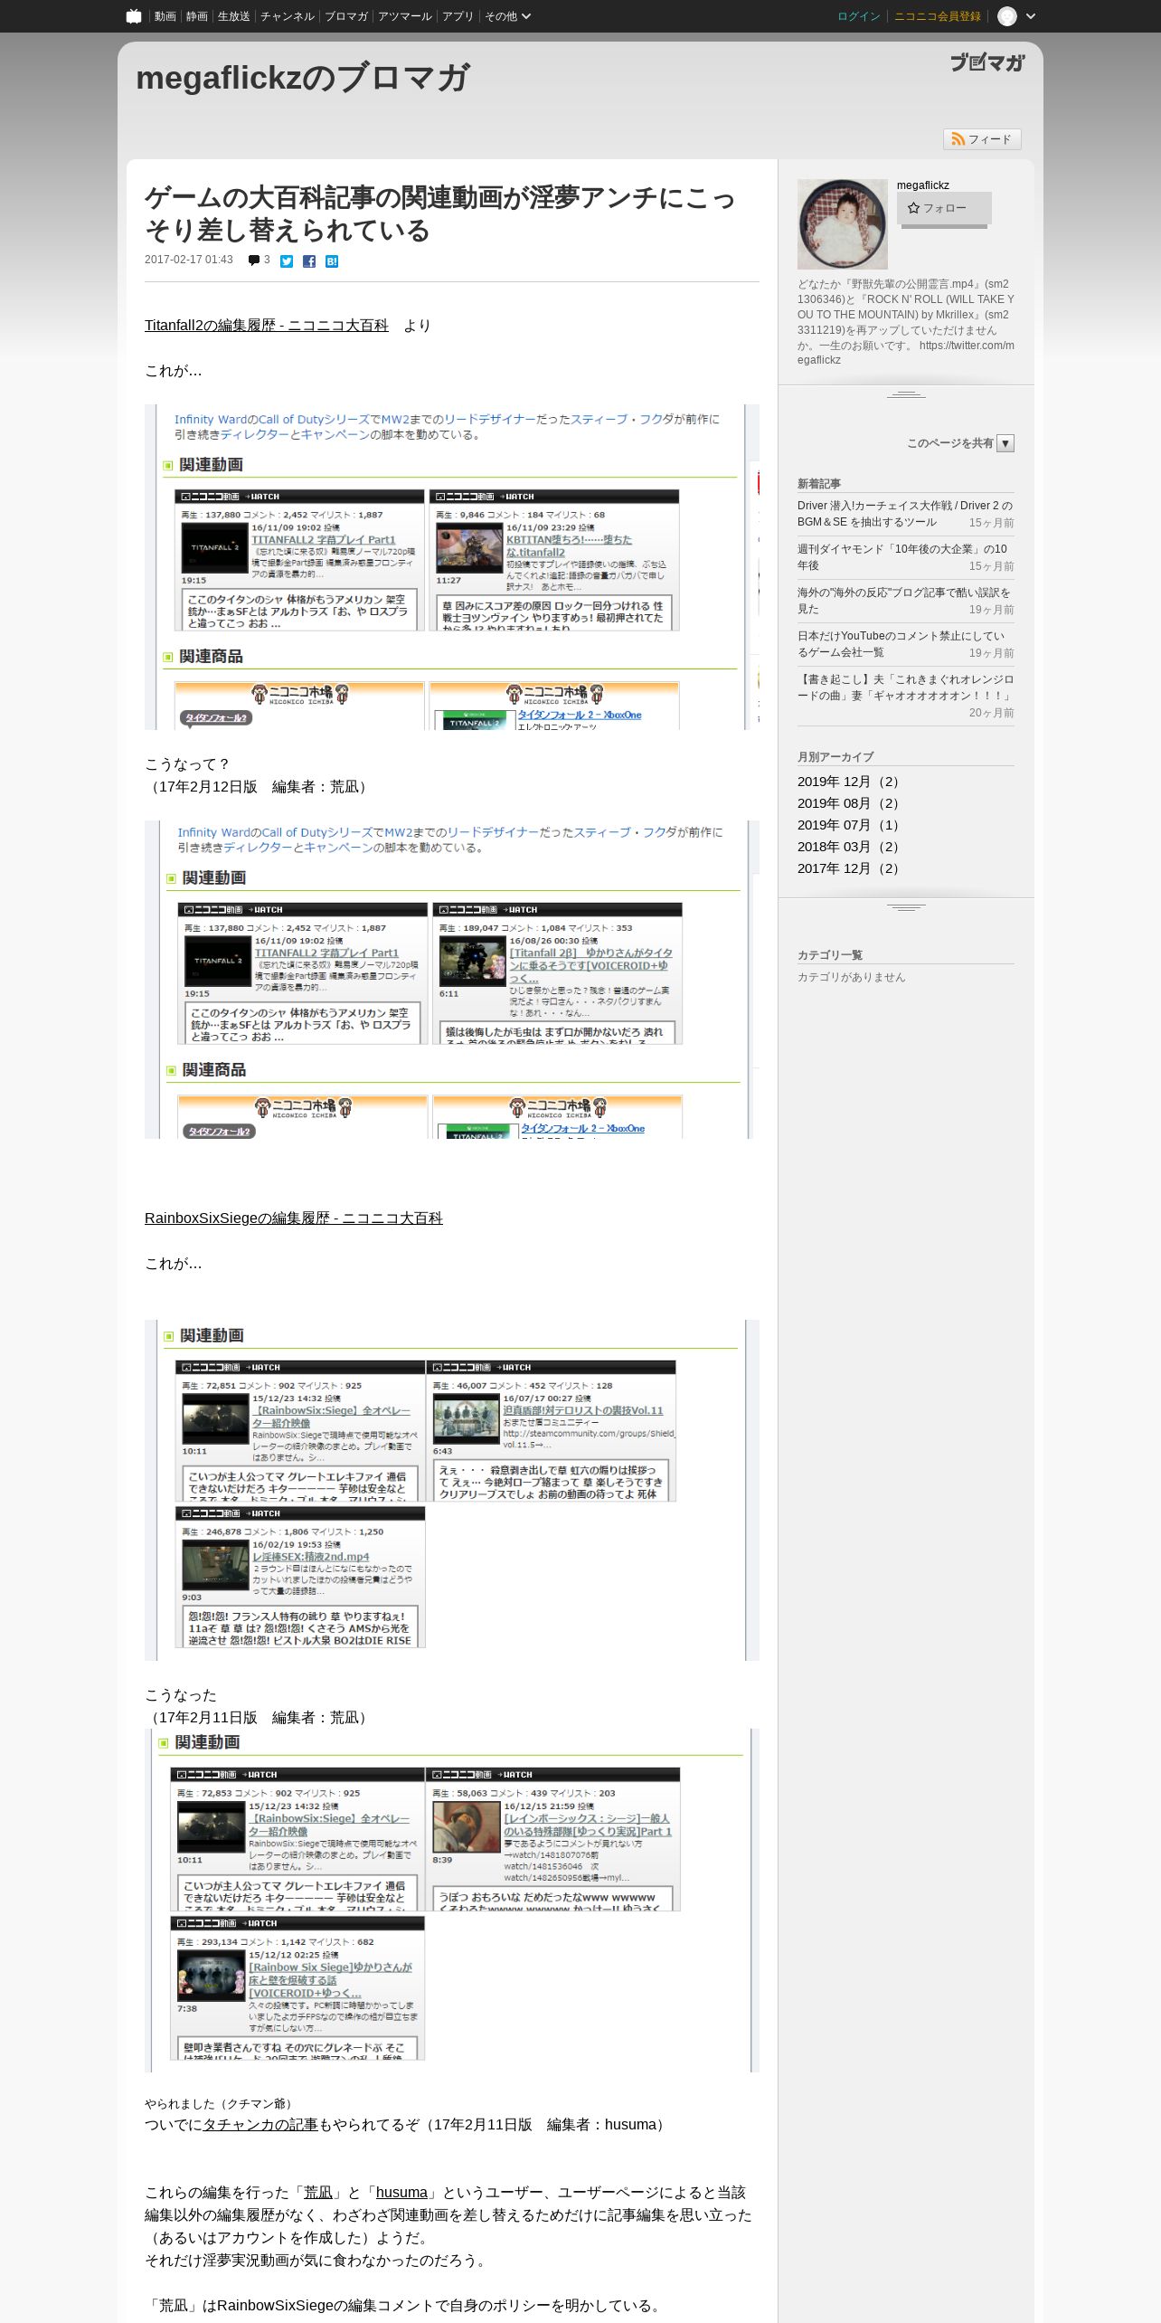Click the Niconico TV logo icon

point(134,16)
